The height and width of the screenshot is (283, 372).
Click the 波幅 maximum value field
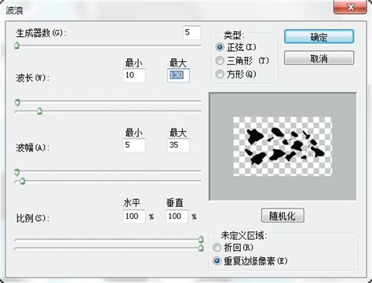(x=178, y=145)
